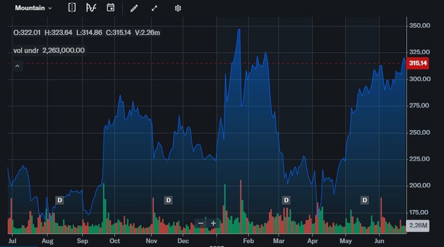Click the 325.00 price axis label
Image resolution: width=444 pixels, height=247 pixels.
pyautogui.click(x=419, y=52)
